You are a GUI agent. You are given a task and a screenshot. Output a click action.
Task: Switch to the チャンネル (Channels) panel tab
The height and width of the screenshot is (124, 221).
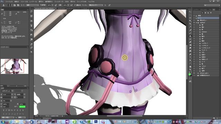(x=204, y=10)
